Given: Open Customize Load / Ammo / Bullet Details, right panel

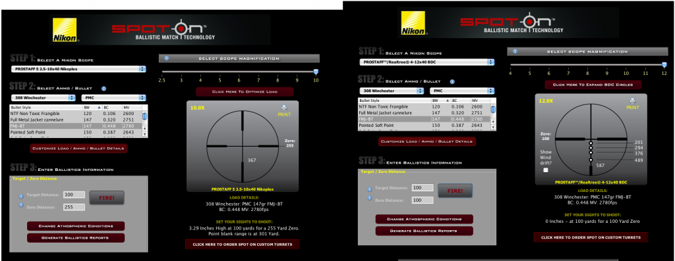Looking at the screenshot, I should (x=427, y=141).
